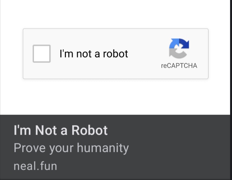The image size is (232, 180).
Task: Click the "I'm Not a Robot" preview title
Action: 61,130
